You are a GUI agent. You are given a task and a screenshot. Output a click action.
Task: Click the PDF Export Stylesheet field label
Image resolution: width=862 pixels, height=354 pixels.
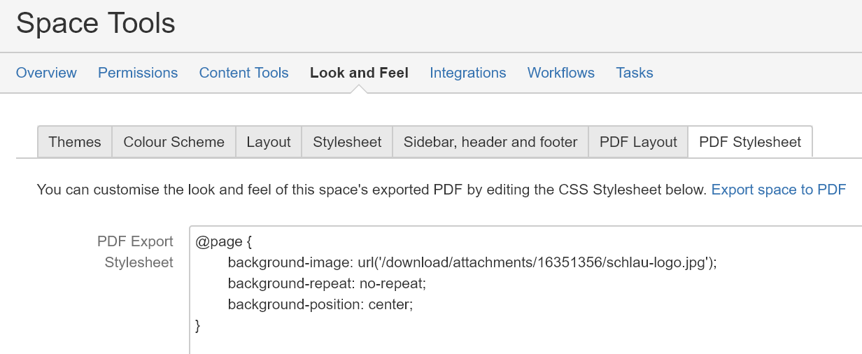tap(135, 252)
